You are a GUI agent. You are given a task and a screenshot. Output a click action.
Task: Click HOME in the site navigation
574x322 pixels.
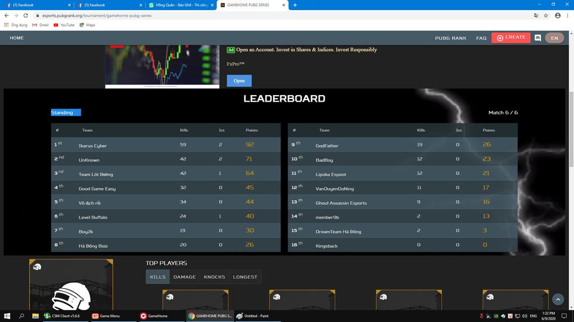[x=16, y=38]
